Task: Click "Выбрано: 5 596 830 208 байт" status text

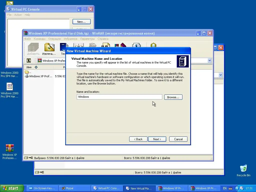Action: pyautogui.click(x=59, y=158)
